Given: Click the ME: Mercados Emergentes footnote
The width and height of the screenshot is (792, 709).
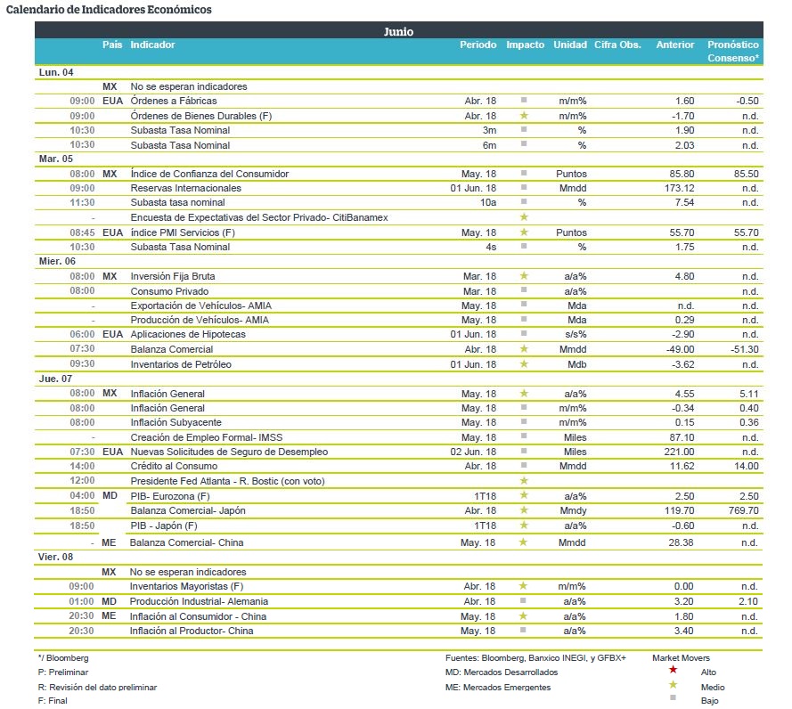Looking at the screenshot, I should click(x=498, y=688).
